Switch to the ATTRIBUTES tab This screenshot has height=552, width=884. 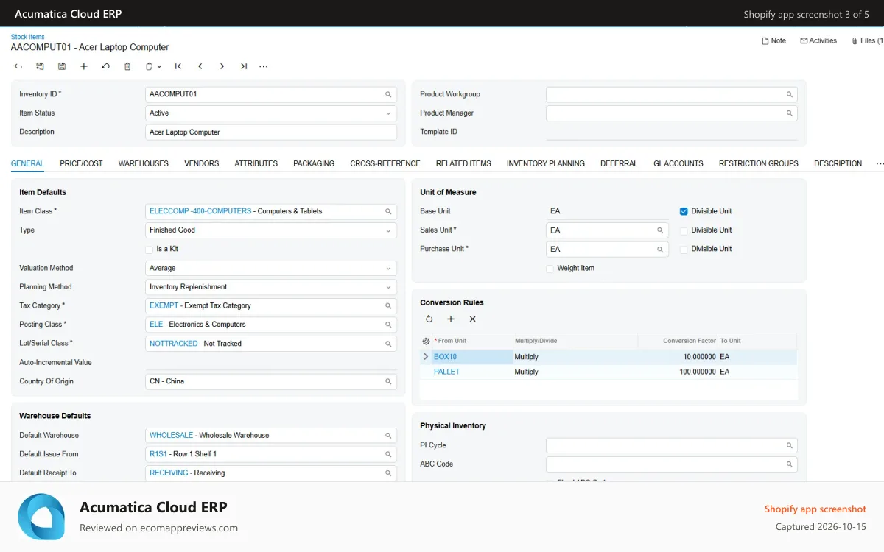click(256, 163)
